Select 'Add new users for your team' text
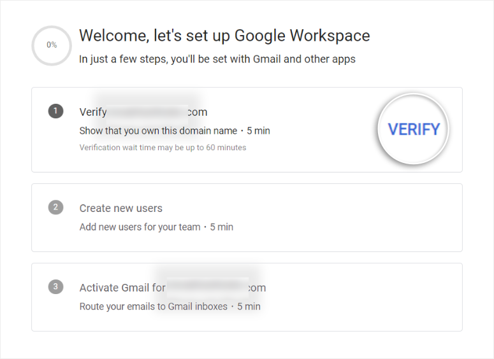This screenshot has width=494, height=359. 140,227
